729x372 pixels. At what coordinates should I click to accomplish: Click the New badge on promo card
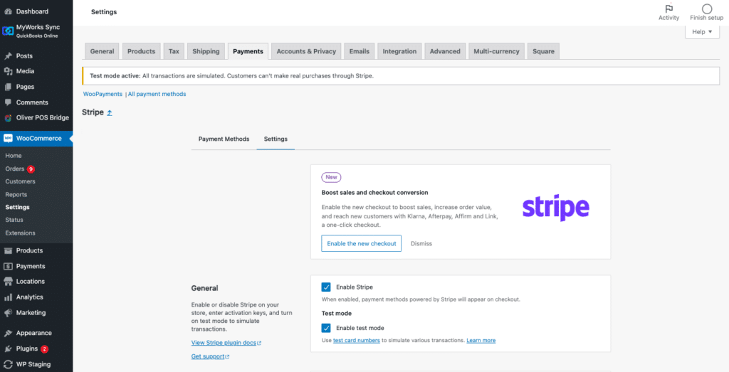click(332, 177)
